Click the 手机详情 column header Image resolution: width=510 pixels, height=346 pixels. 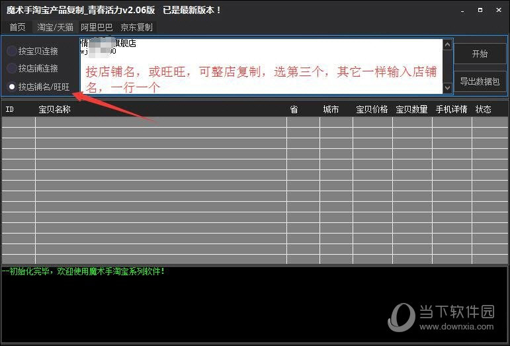point(451,109)
